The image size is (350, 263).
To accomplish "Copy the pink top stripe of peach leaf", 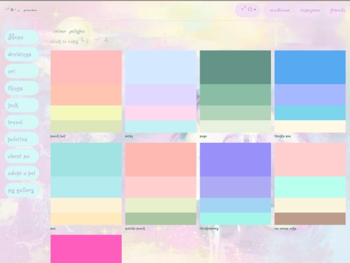I will tap(86, 68).
